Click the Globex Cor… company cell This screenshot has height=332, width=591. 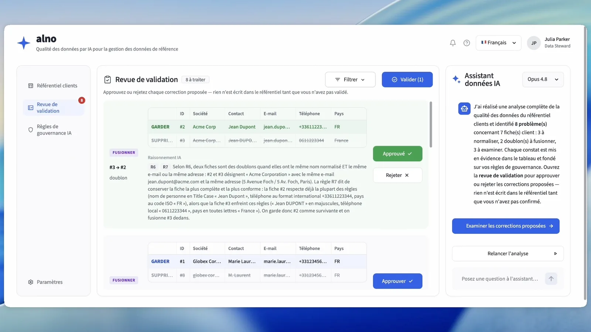207,262
